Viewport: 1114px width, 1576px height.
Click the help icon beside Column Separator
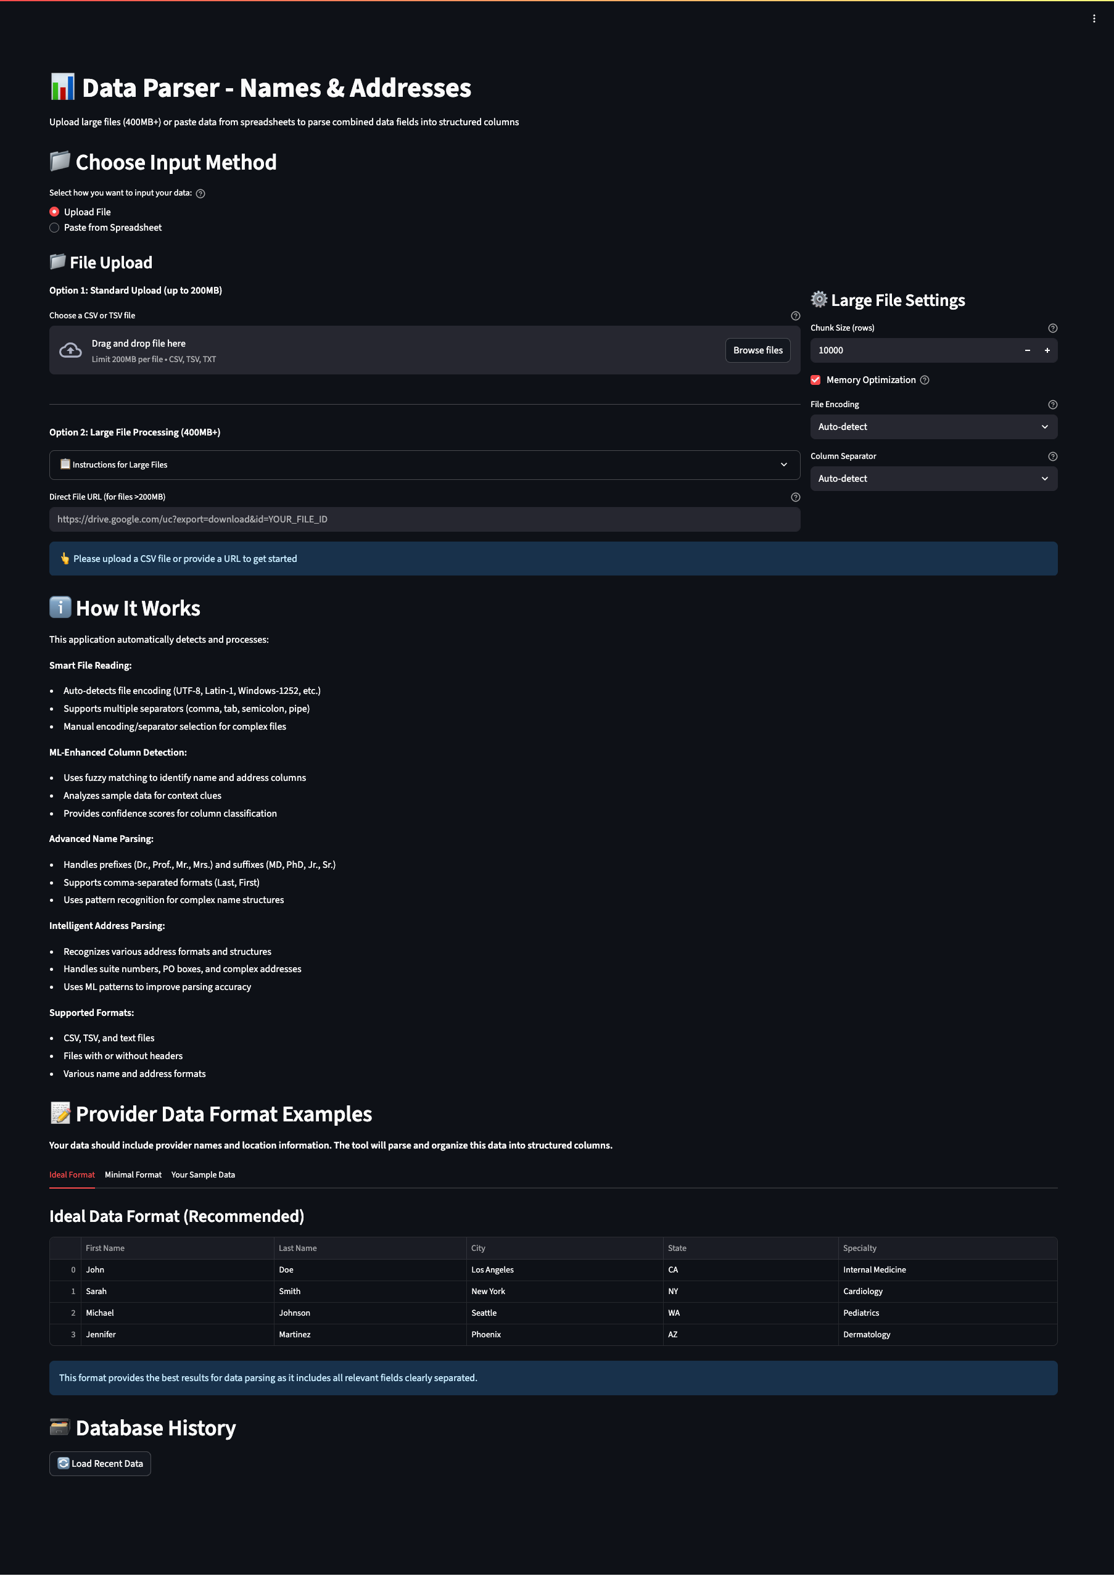click(x=1052, y=456)
